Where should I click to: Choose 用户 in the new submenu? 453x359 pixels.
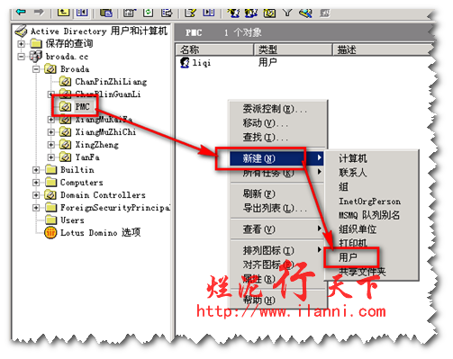click(x=349, y=257)
